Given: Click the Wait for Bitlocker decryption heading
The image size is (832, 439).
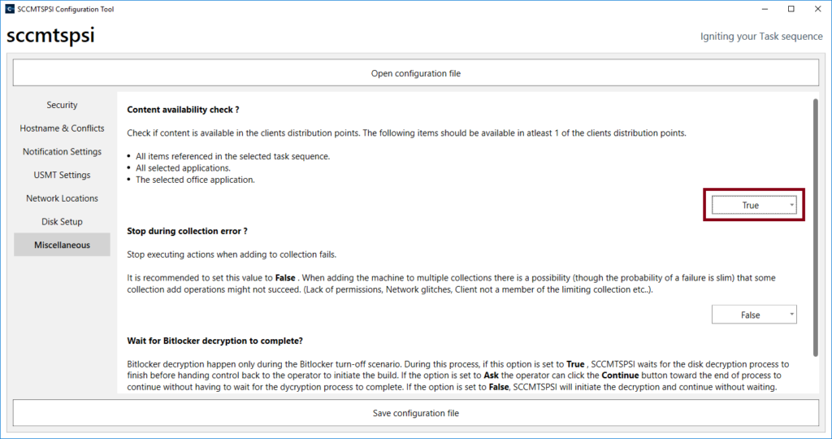Looking at the screenshot, I should 215,340.
